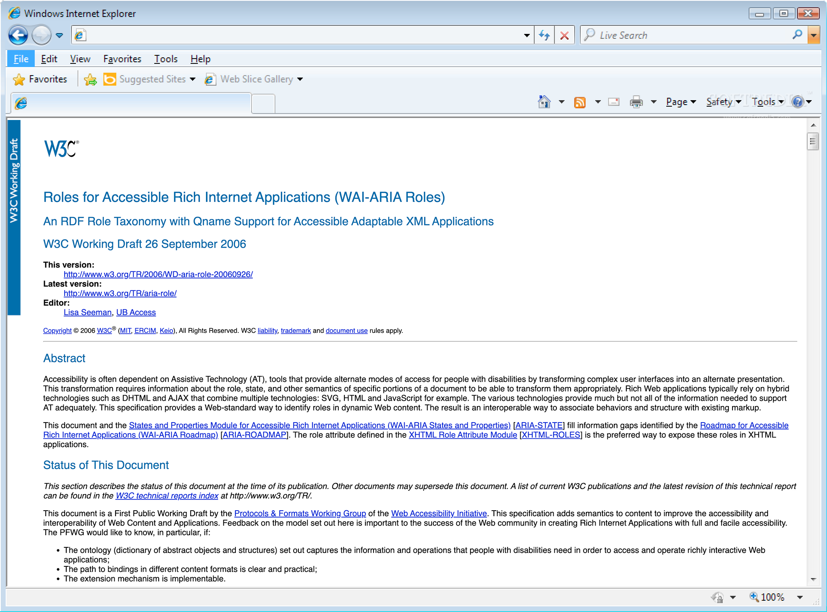Viewport: 827px width, 612px height.
Task: Stop loading the page
Action: 565,35
